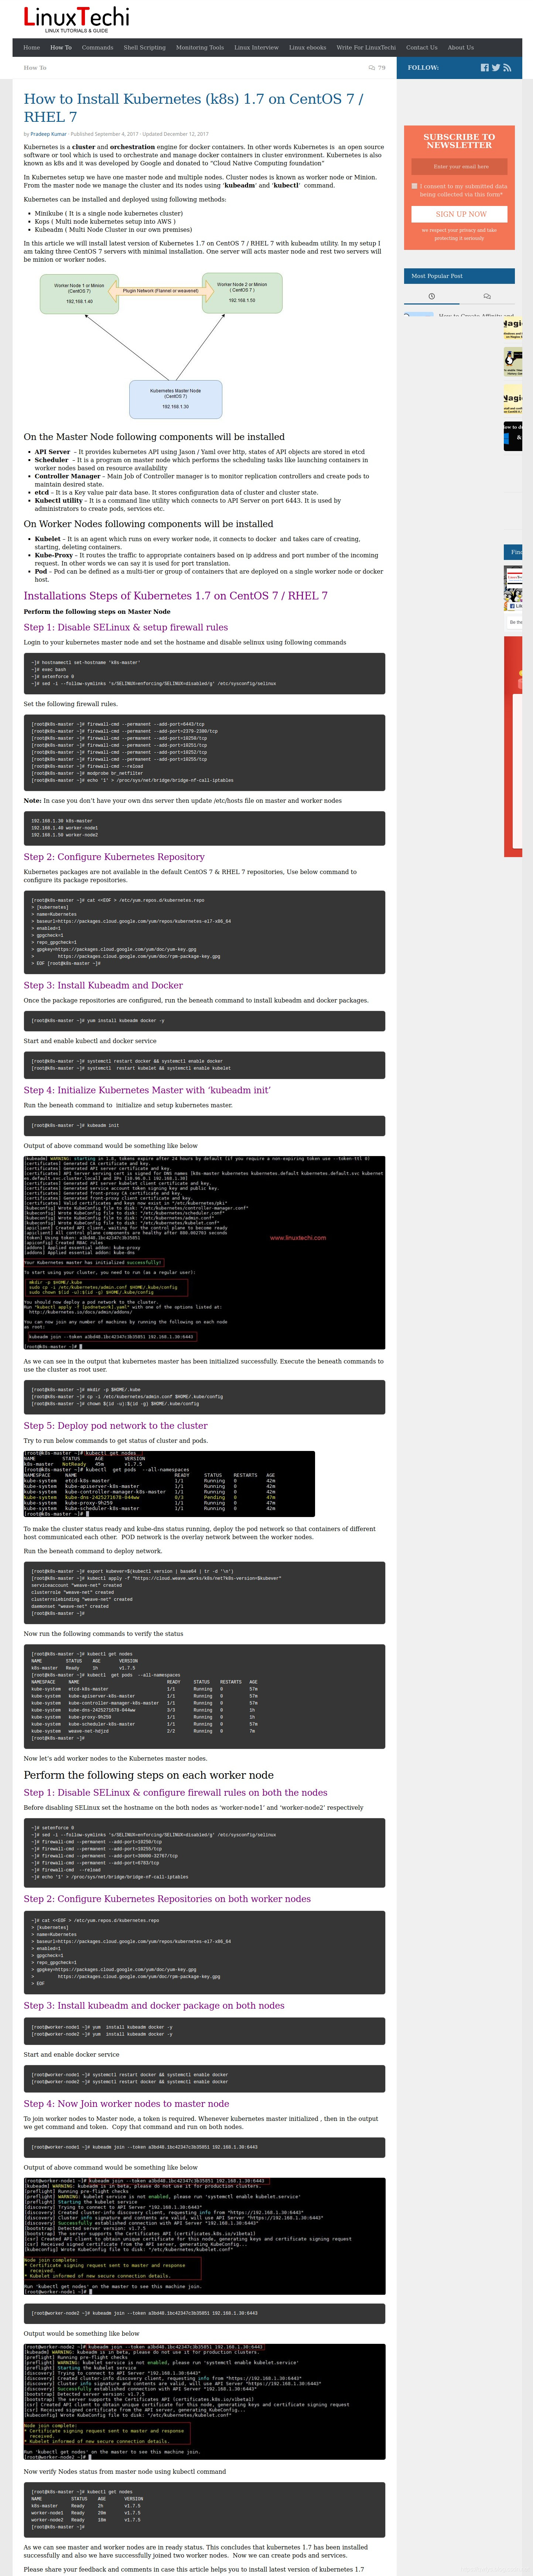Click heading 'Step 3: Install Kubeadm and Docker'
This screenshot has height=2576, width=533.
click(x=103, y=985)
